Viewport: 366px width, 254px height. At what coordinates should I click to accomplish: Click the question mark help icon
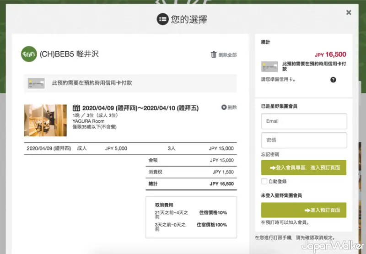point(333,80)
